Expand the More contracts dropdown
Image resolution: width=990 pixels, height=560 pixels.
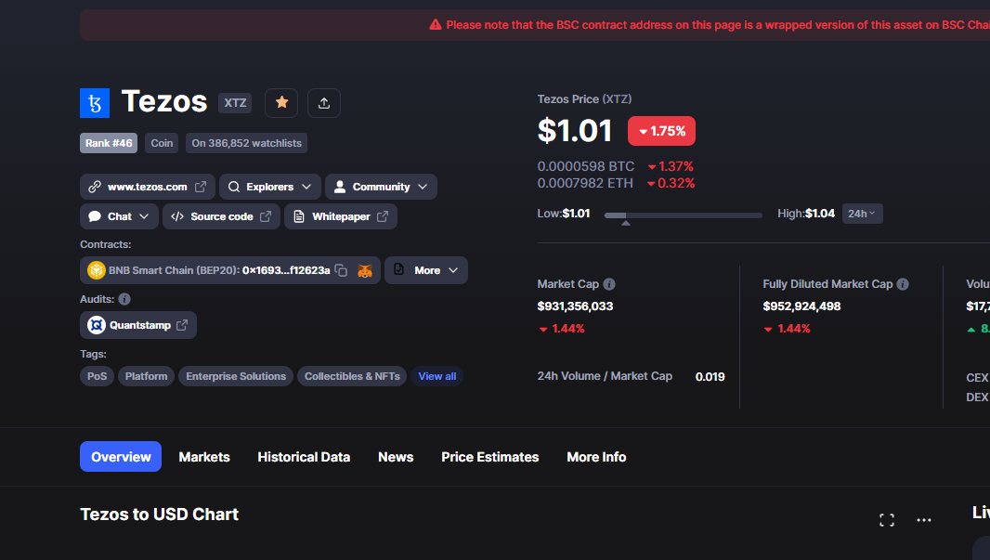426,270
